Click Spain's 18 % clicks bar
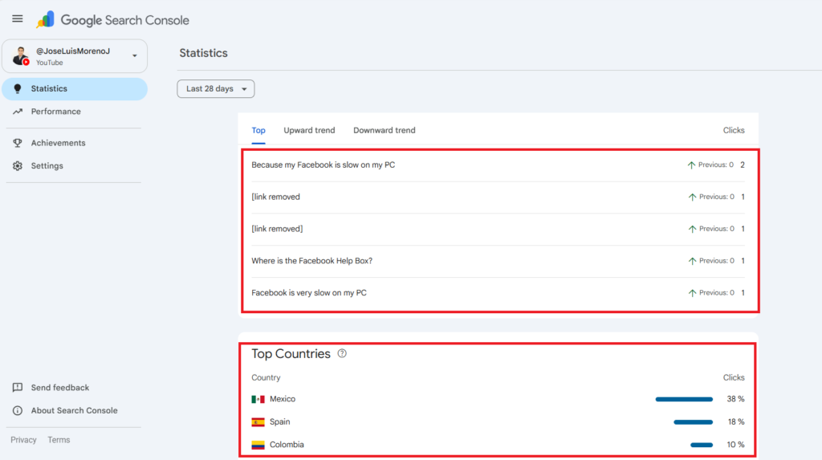822x460 pixels. [693, 421]
